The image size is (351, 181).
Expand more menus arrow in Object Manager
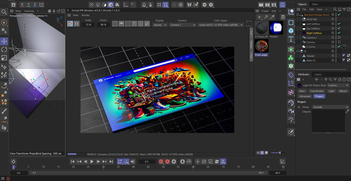(326, 9)
